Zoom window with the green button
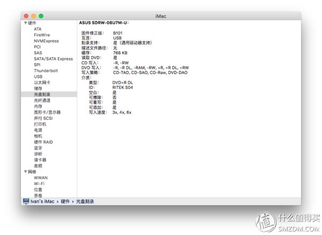The width and height of the screenshot is (322, 235). tap(41, 16)
